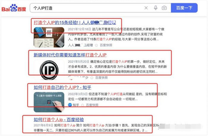
Task: Open 百度快照 of the second result
Action: click(101, 78)
